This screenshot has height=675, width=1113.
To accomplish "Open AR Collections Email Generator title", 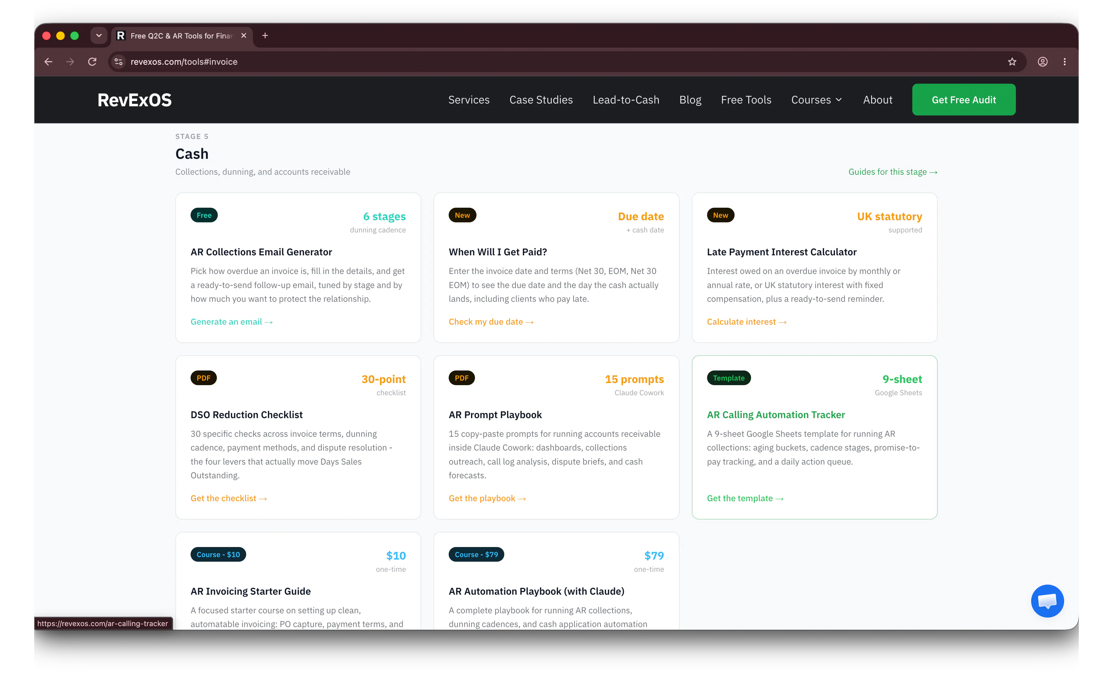I will tap(261, 252).
